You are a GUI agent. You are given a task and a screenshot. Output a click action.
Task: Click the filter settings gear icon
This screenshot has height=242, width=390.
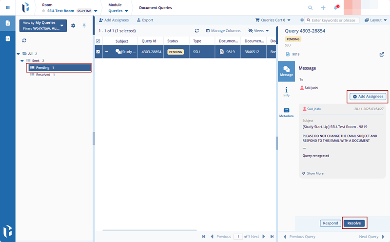pyautogui.click(x=73, y=25)
